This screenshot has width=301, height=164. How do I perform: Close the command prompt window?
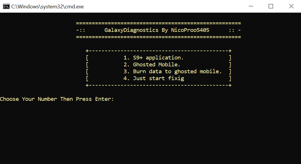tap(291, 6)
